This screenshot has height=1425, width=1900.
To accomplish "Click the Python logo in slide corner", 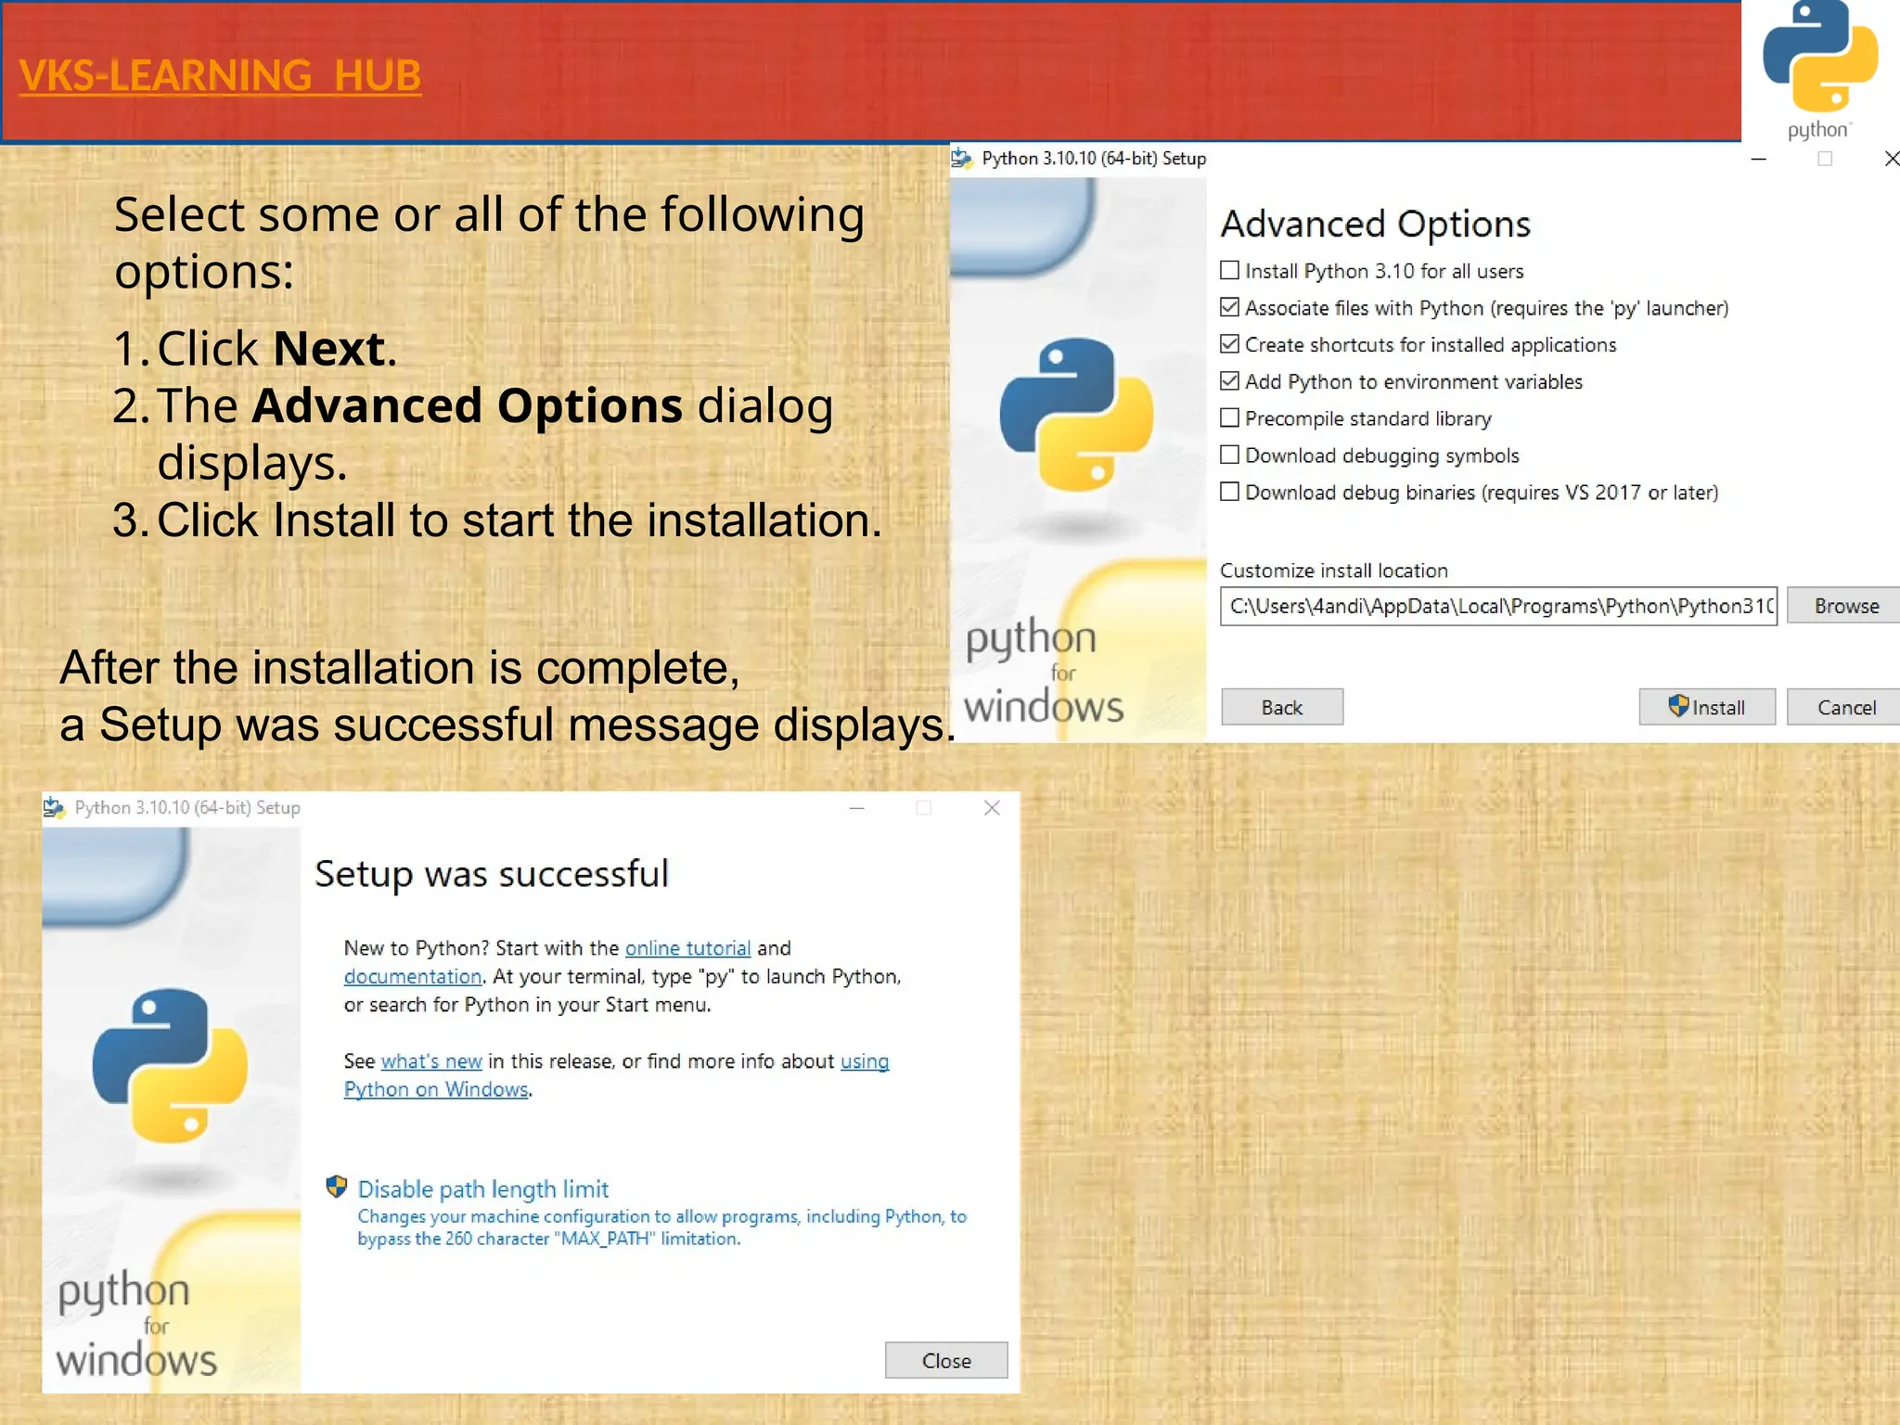I will point(1820,70).
